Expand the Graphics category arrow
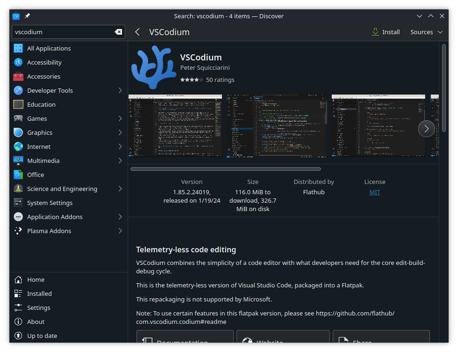458x352 pixels. [120, 132]
